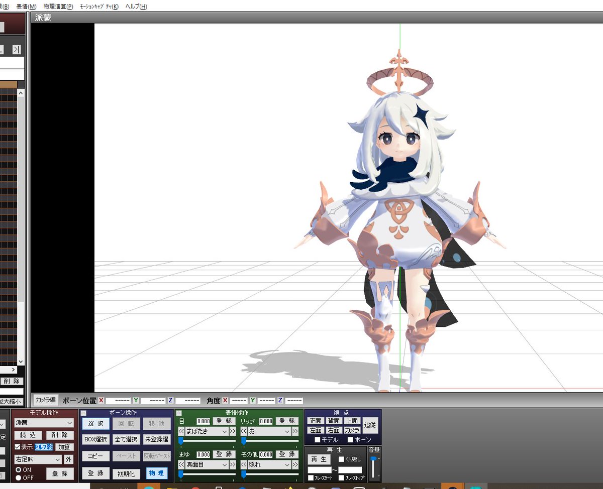Activate 選択 bone select mode

[95, 423]
